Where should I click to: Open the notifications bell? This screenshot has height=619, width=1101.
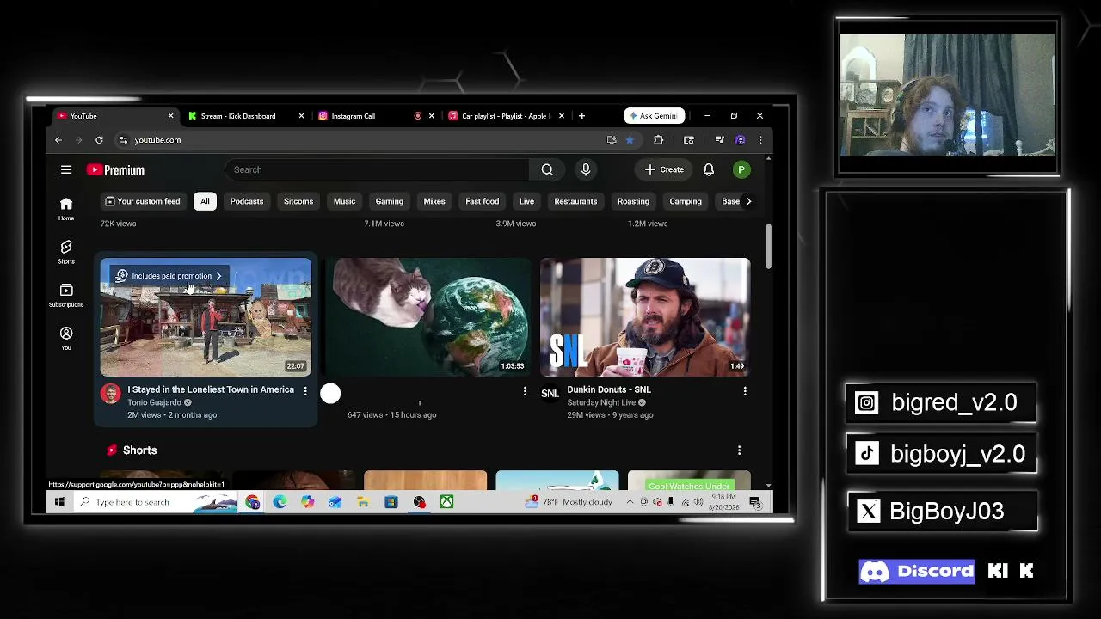click(709, 169)
